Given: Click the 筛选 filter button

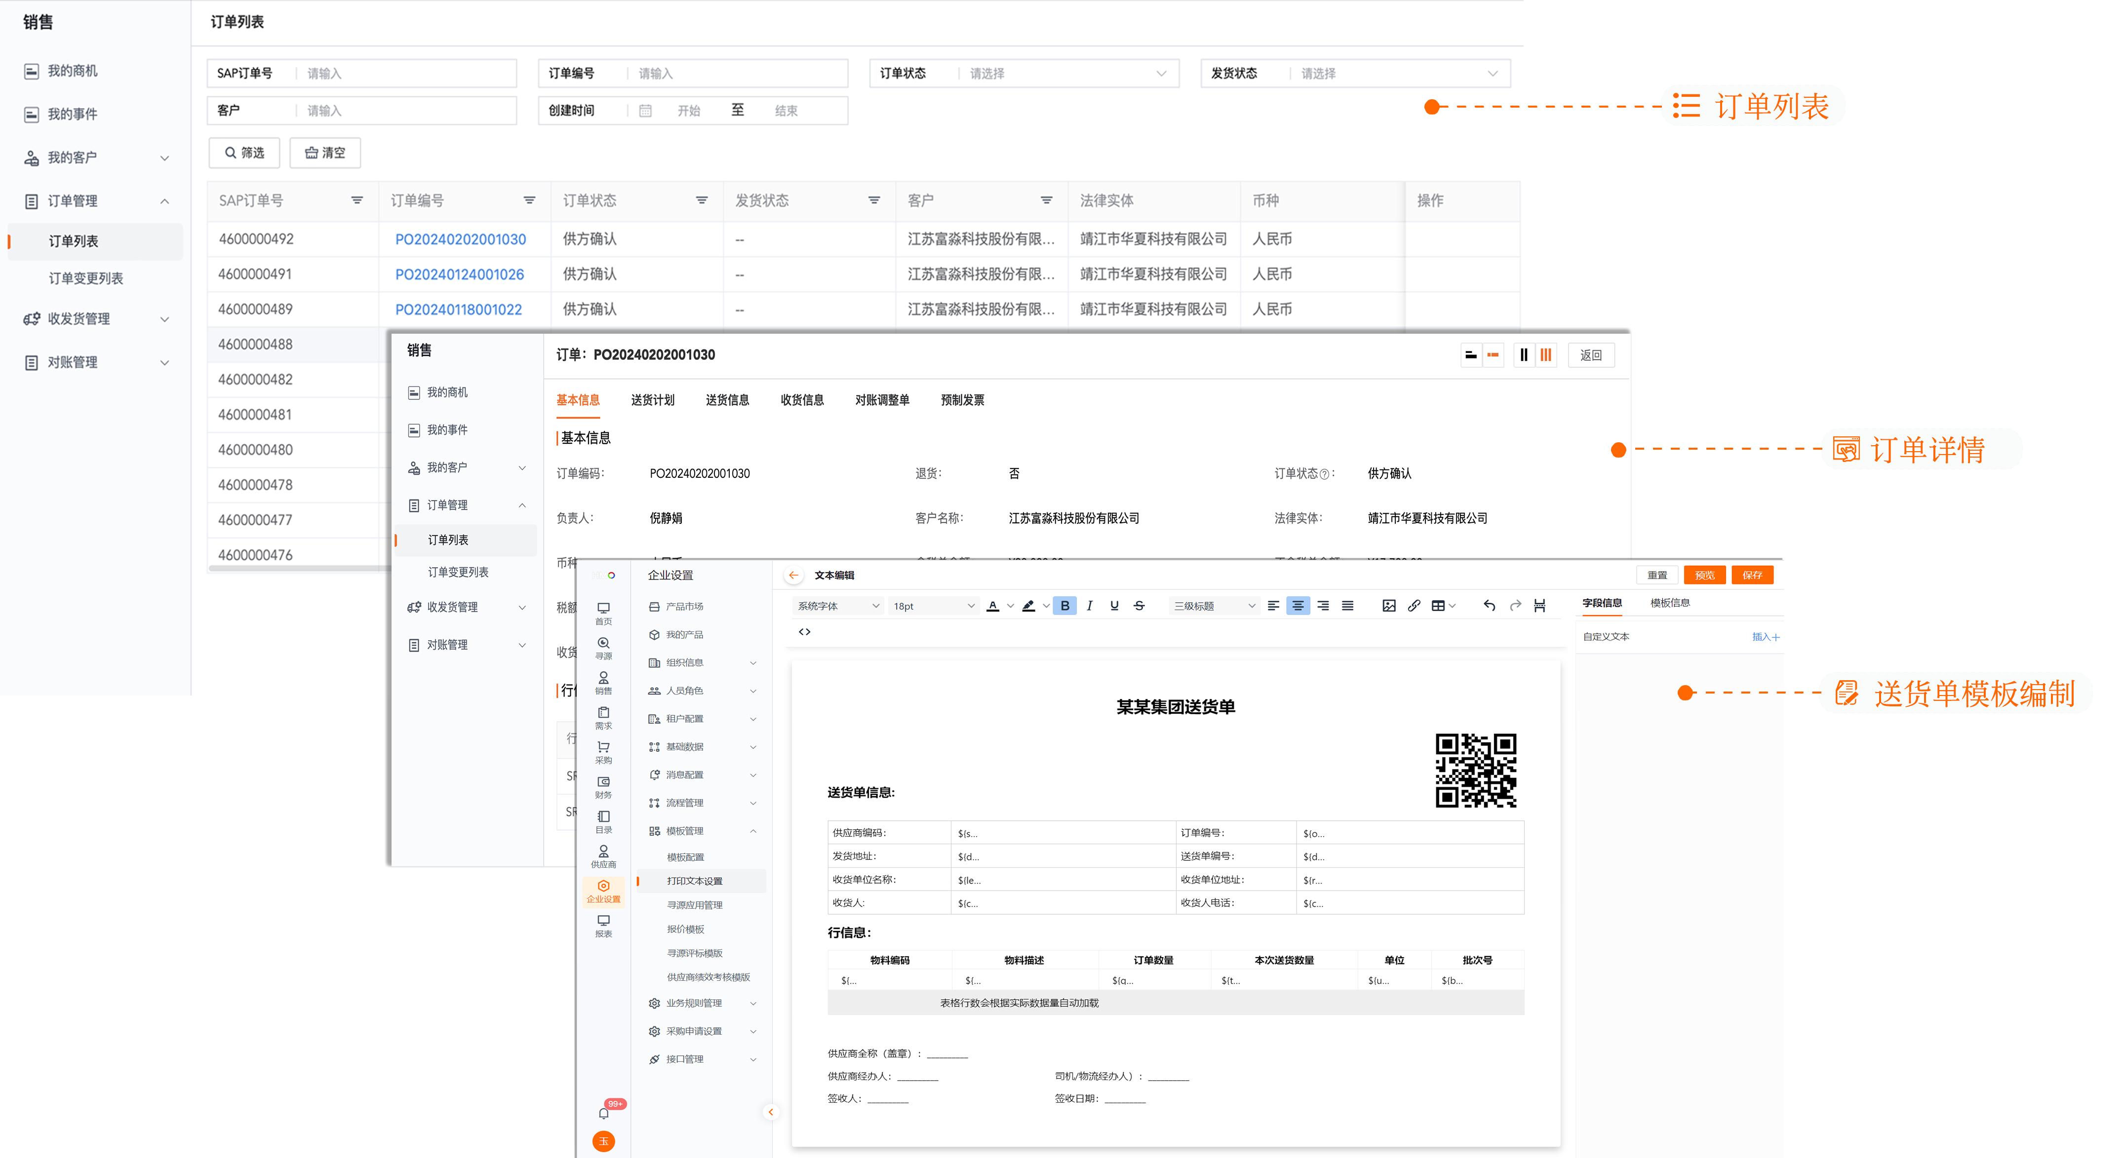Looking at the screenshot, I should pos(244,153).
